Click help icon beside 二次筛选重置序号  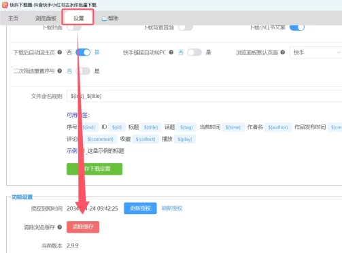pos(60,71)
